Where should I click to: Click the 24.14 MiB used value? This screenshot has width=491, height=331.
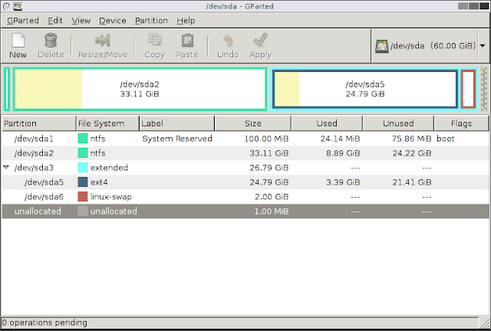(340, 139)
